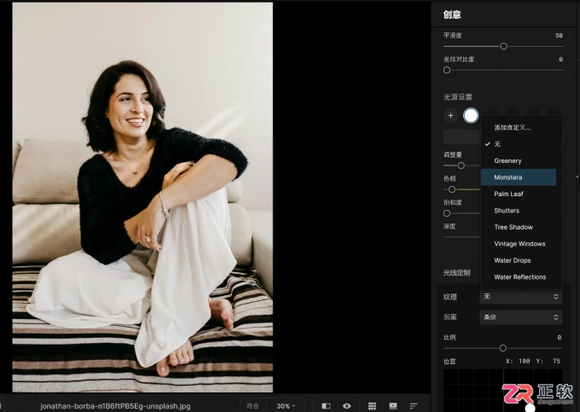
Task: Click the 调整量 slider handle
Action: tap(461, 165)
